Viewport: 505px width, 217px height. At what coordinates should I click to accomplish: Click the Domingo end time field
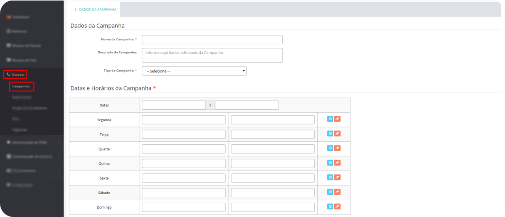(273, 207)
